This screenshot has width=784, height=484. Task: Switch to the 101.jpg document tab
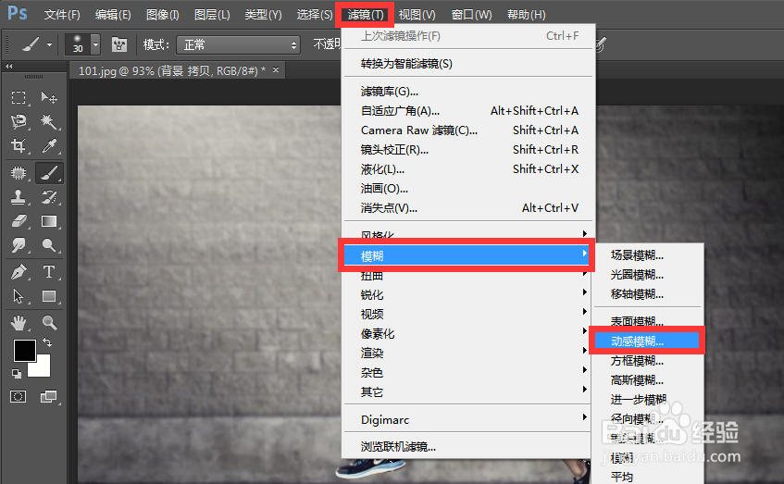tap(171, 71)
